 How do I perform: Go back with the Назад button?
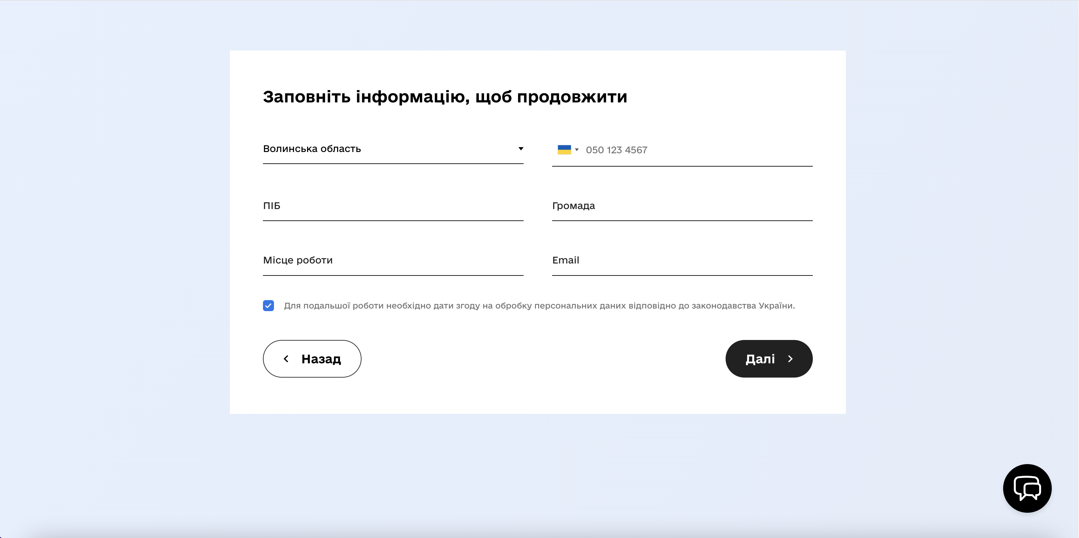point(312,359)
